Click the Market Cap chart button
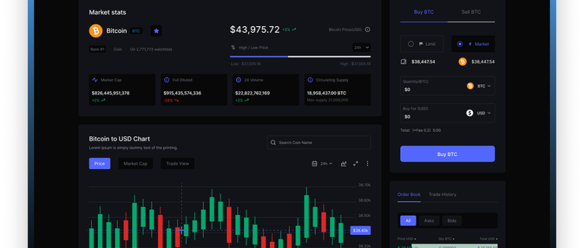 [x=135, y=164]
